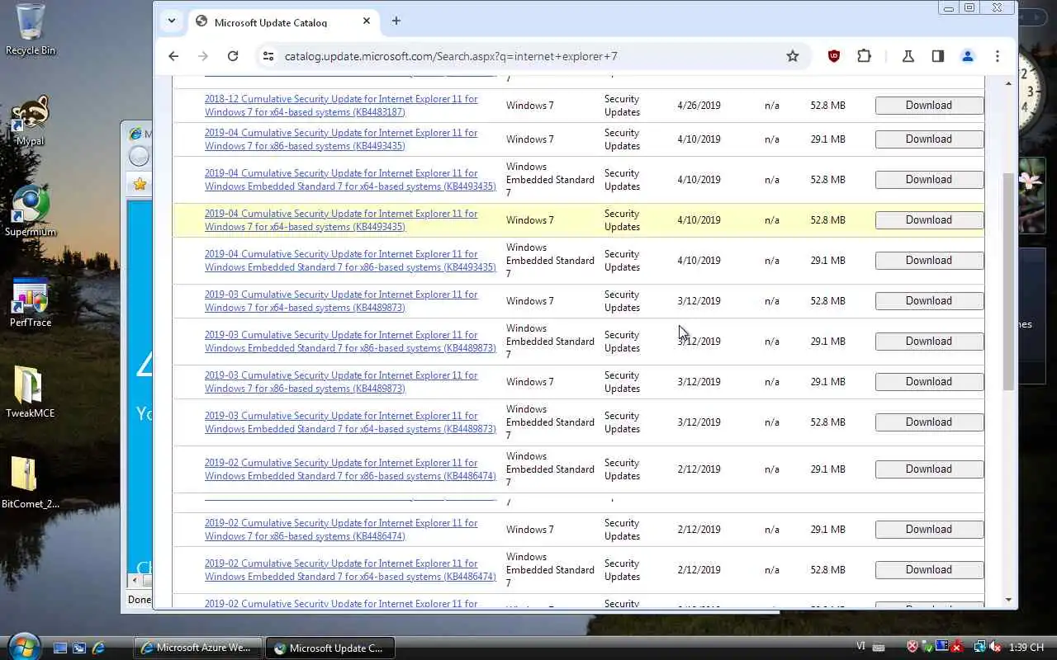The image size is (1057, 660).
Task: Download 2019-04 Windows 7 x86 update KB4493435
Action: coord(929,139)
